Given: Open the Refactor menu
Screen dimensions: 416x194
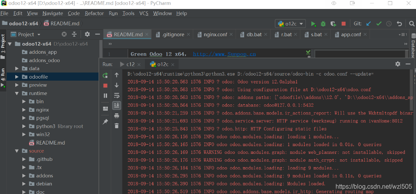Looking at the screenshot, I should tap(94, 13).
